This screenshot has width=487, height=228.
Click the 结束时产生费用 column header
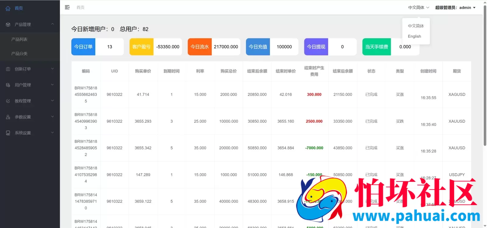click(314, 71)
